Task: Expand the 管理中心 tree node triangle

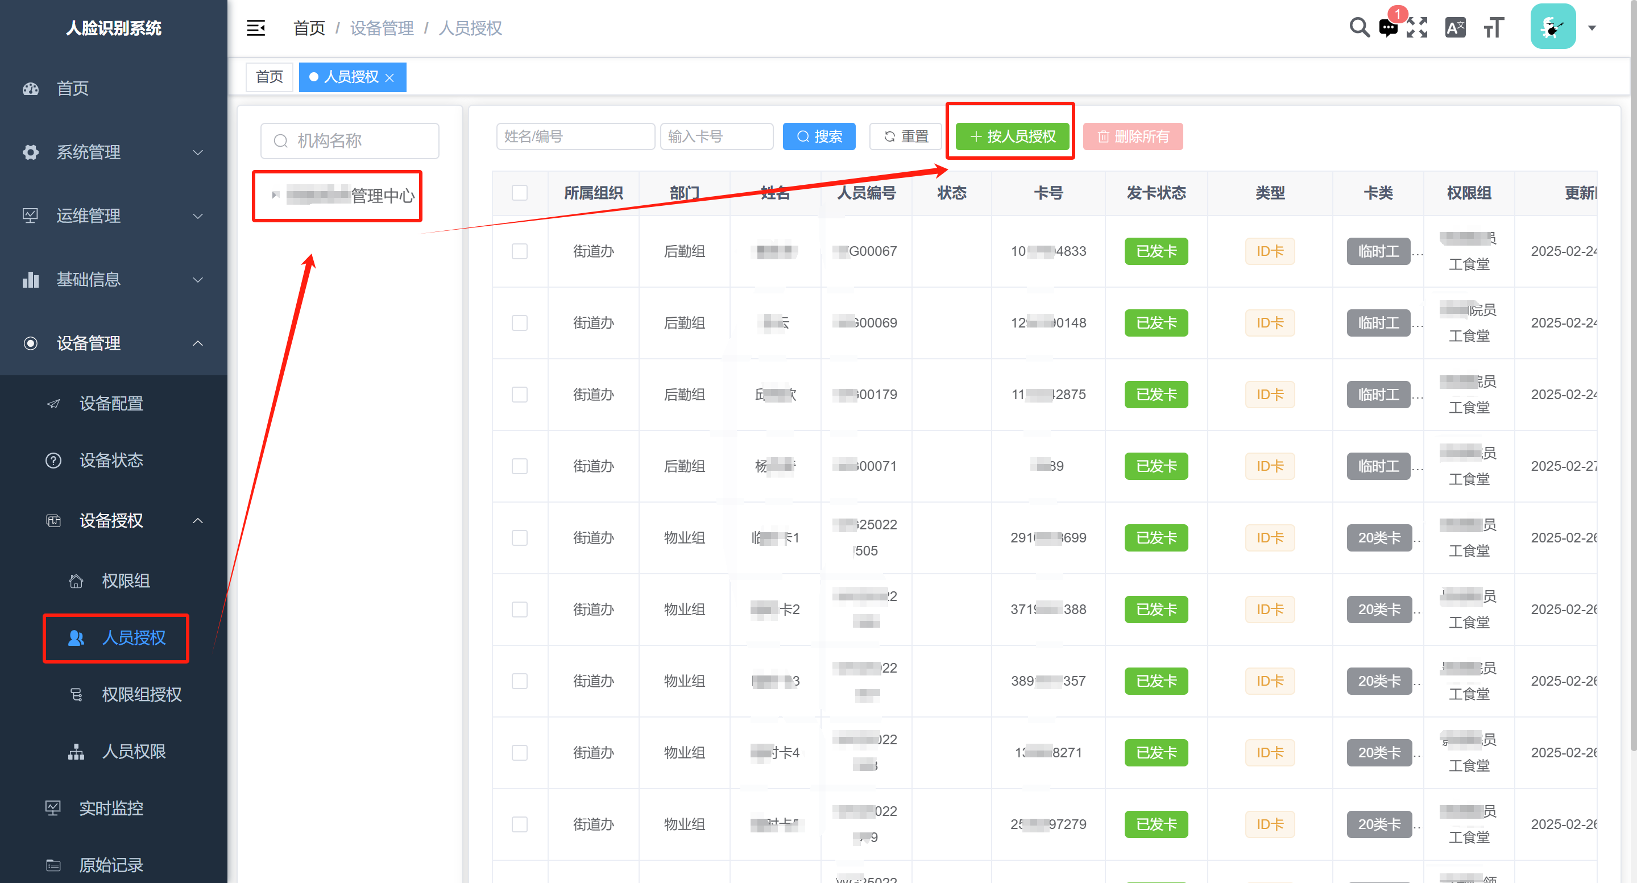Action: tap(275, 195)
